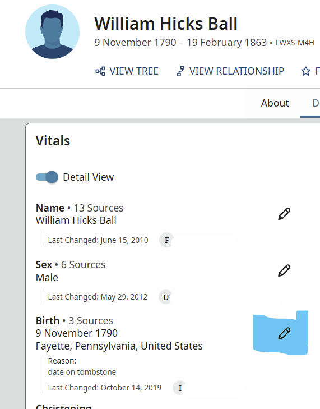Click the I contributor badge
This screenshot has height=409, width=320.
[x=180, y=388]
